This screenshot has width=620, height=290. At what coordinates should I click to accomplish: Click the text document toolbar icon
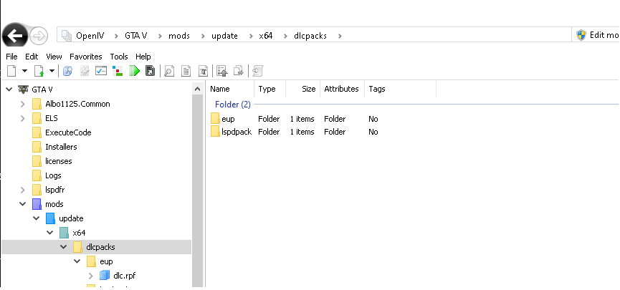186,71
